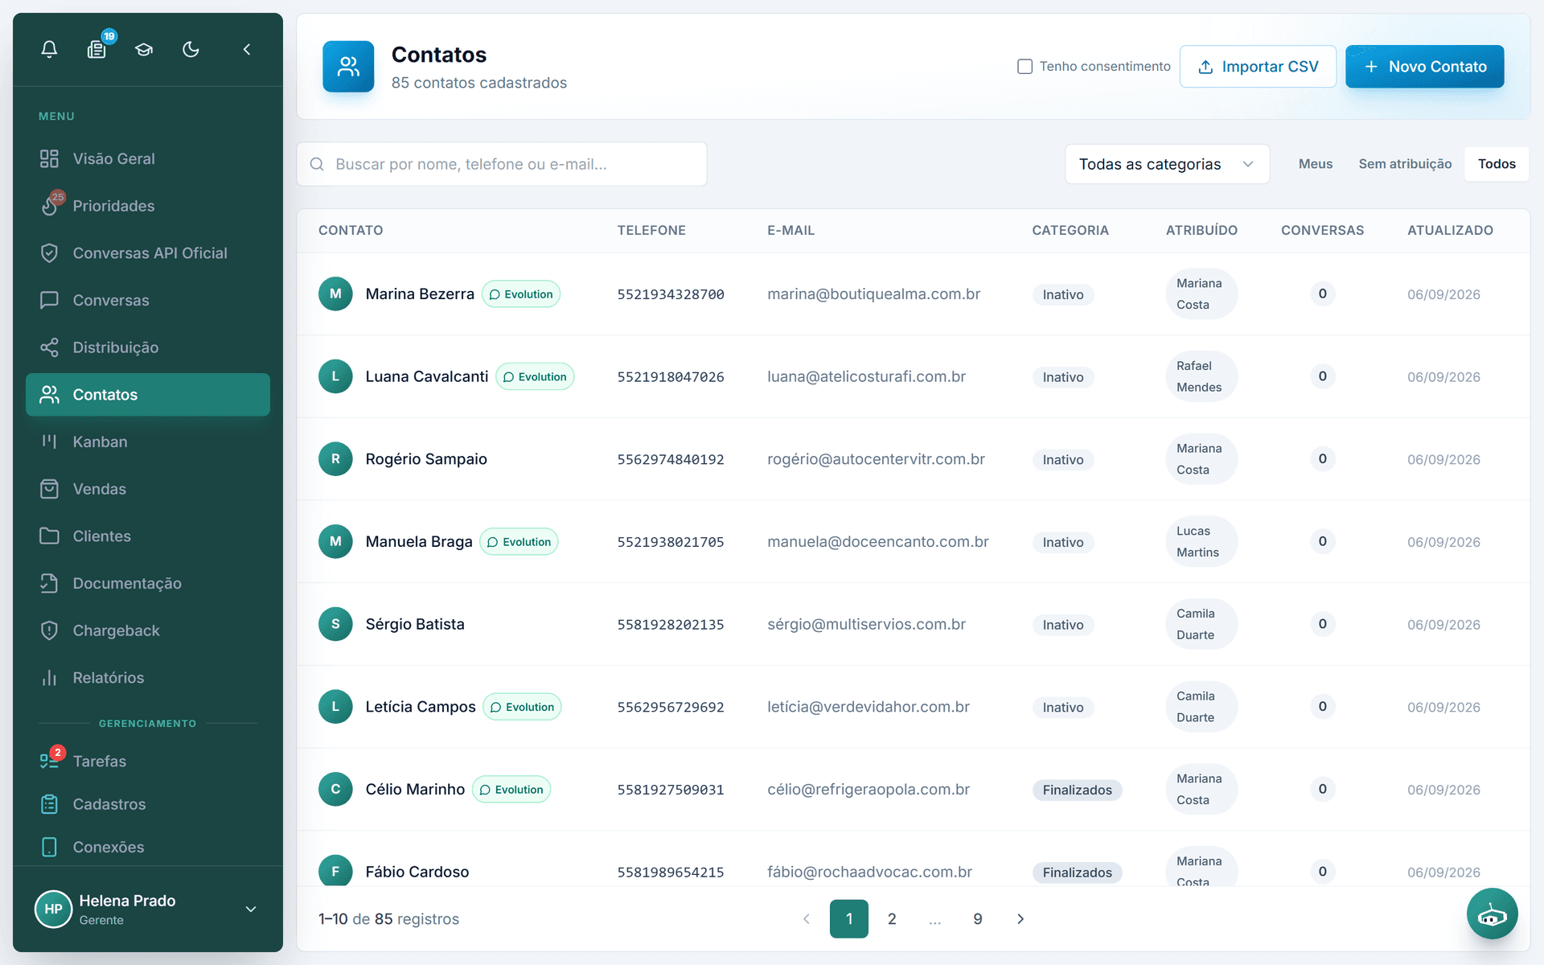Click the HP user avatar
Screen dimensions: 1544x965
coord(53,910)
